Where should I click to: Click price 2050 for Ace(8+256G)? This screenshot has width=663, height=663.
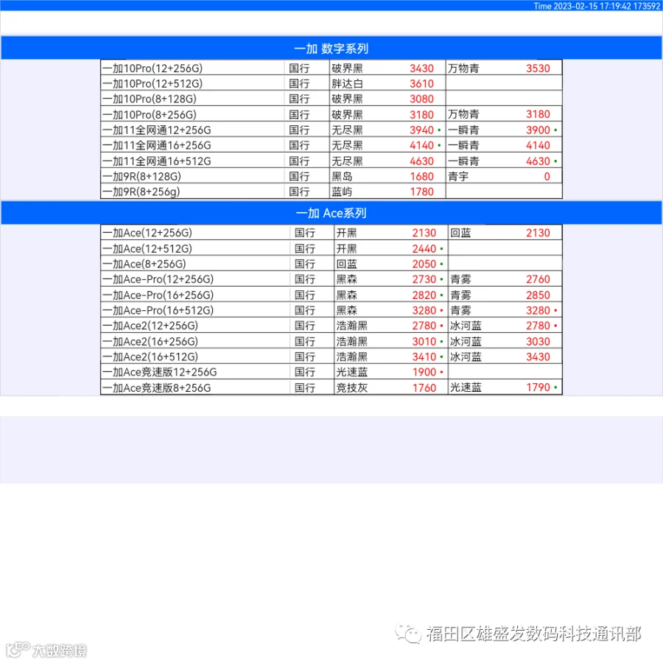click(x=424, y=264)
